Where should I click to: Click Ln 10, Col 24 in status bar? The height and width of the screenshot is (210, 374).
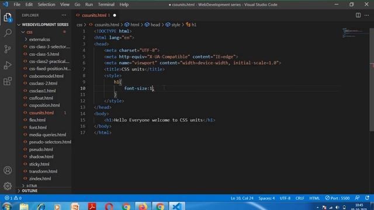pos(242,198)
